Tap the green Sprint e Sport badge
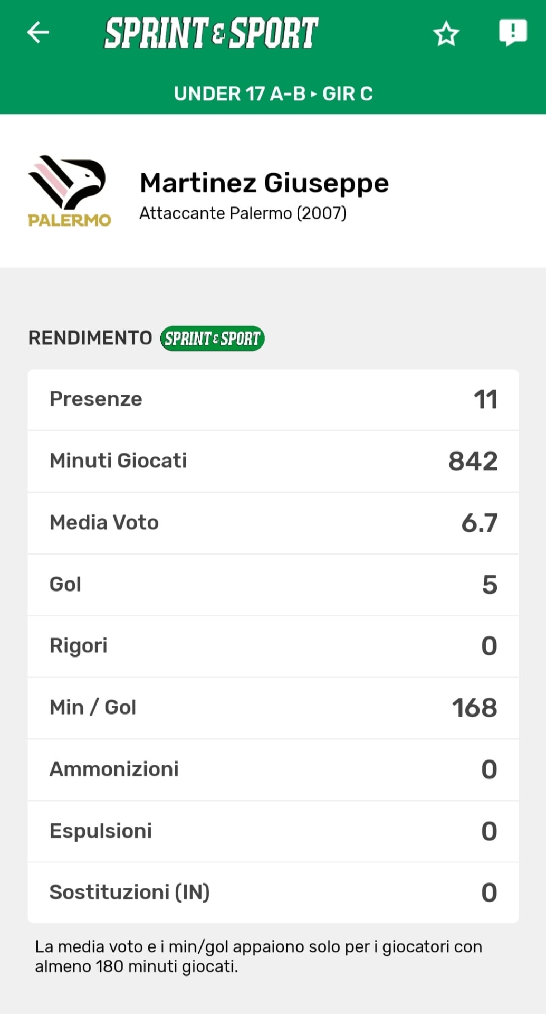Image resolution: width=546 pixels, height=1014 pixels. click(212, 339)
